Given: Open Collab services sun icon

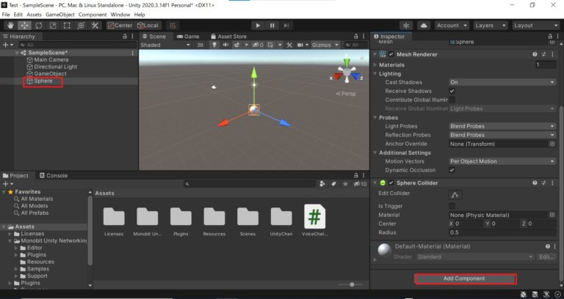Looking at the screenshot, I should coord(406,26).
